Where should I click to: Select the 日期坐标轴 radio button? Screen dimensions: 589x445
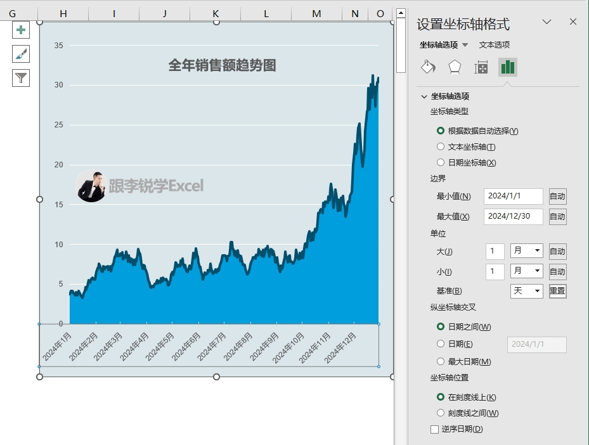tap(441, 163)
